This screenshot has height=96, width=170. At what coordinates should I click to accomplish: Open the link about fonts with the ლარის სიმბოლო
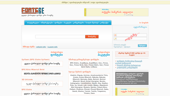tap(129, 62)
